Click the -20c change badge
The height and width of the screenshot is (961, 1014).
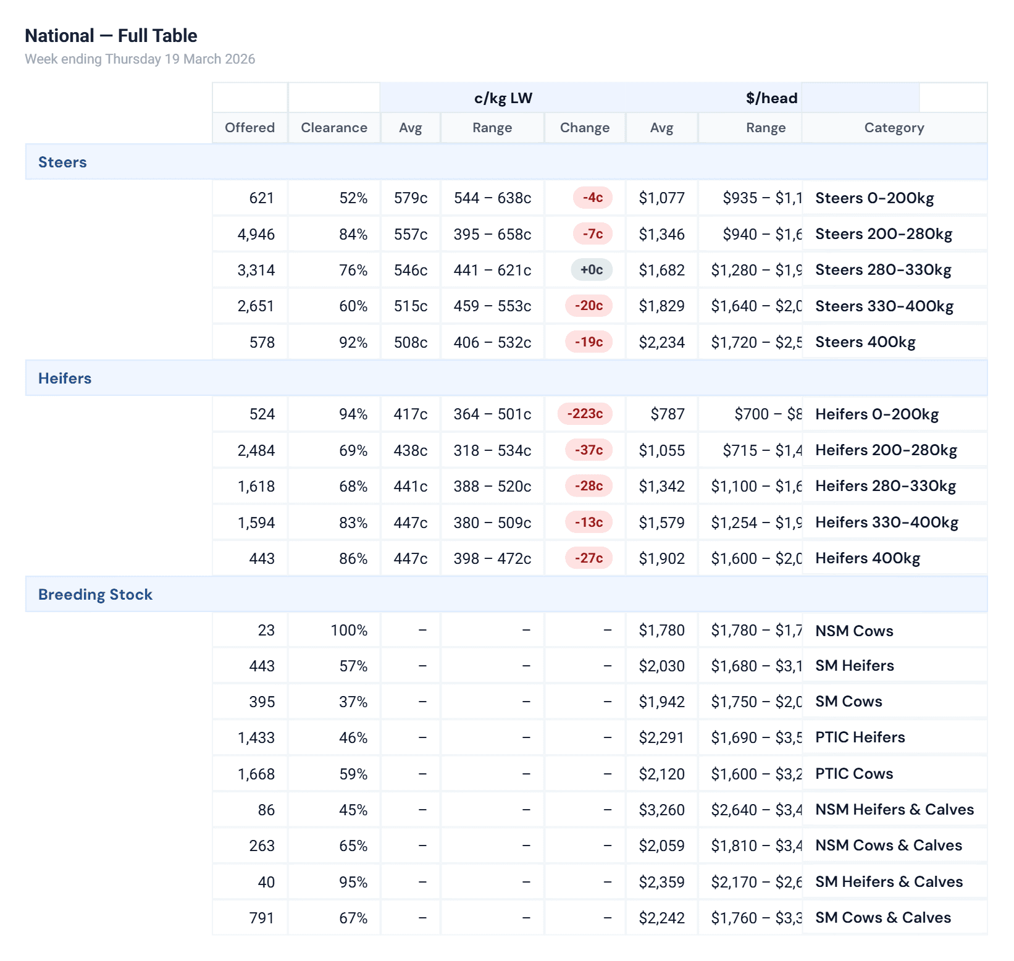pos(589,306)
